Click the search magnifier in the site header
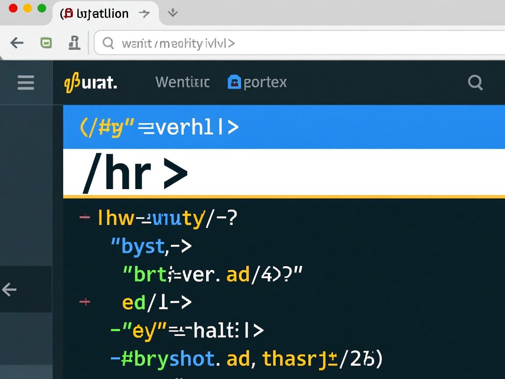Screen dimensions: 505x379 pos(475,82)
